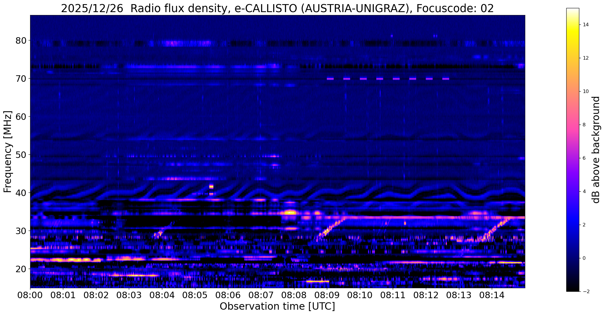Click the colorbar tick value 0
The height and width of the screenshot is (315, 605).
(x=584, y=258)
